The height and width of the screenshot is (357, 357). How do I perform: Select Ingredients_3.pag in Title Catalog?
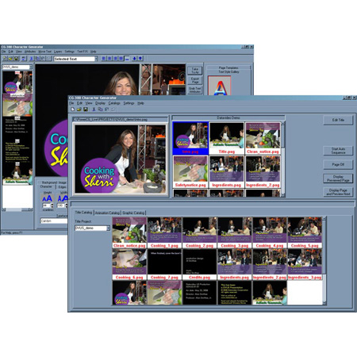pyautogui.click(x=305, y=264)
